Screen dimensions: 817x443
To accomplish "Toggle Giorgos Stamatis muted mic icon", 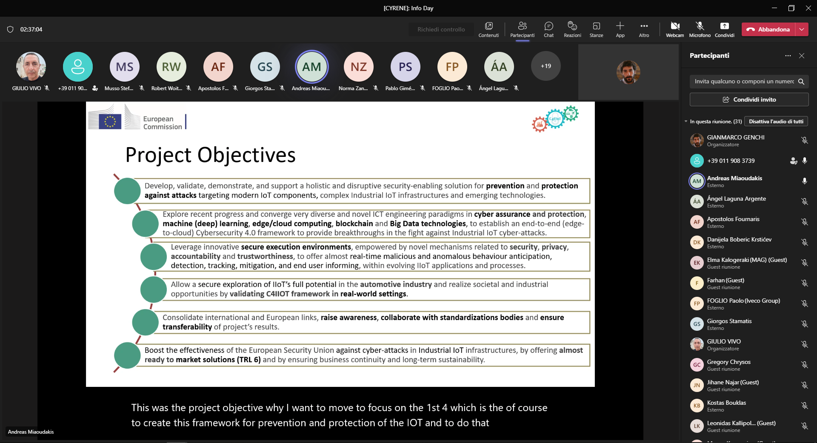I will coord(804,324).
